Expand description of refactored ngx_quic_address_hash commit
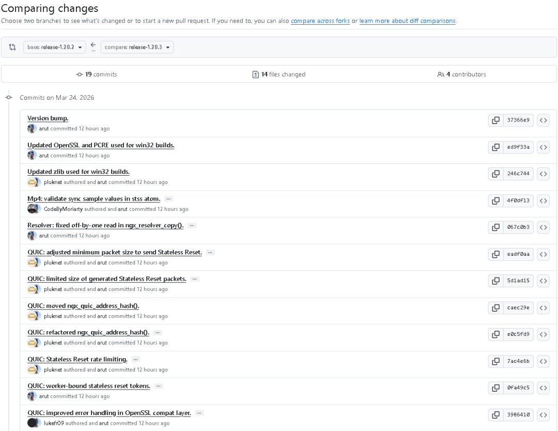 tap(158, 332)
